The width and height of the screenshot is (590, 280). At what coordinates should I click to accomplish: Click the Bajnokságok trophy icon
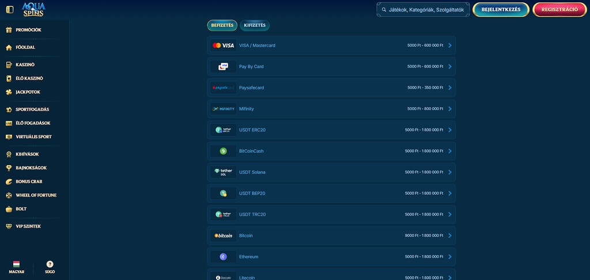[x=9, y=168]
